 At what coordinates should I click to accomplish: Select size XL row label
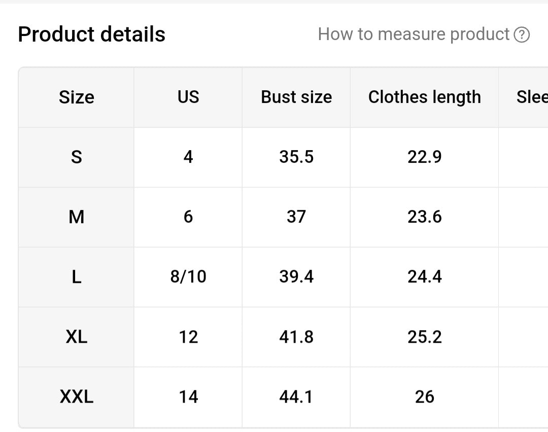point(76,337)
